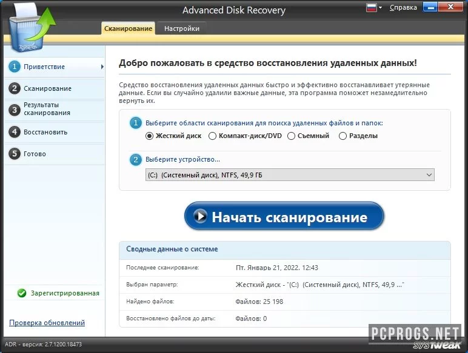Image resolution: width=468 pixels, height=353 pixels.
Task: Open the Проверка обновлений link
Action: click(x=47, y=323)
